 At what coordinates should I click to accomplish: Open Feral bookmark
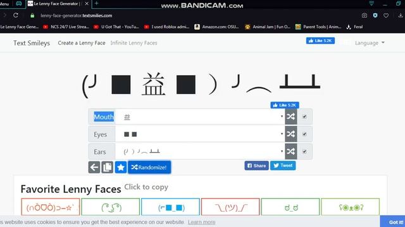point(354,26)
